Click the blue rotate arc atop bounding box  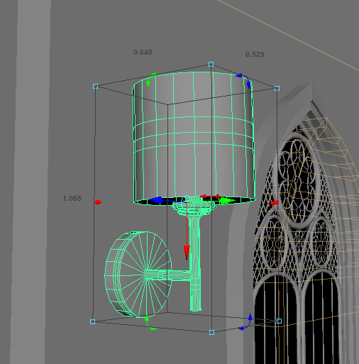243,81
